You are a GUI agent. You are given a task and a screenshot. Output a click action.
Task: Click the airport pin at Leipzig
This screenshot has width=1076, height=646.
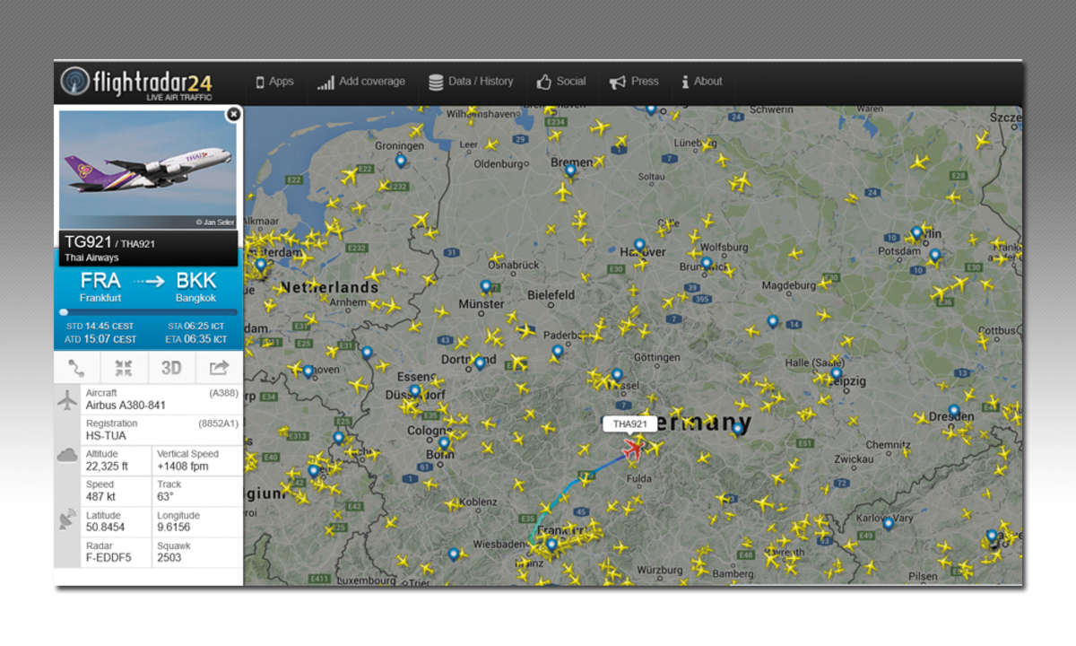click(837, 373)
